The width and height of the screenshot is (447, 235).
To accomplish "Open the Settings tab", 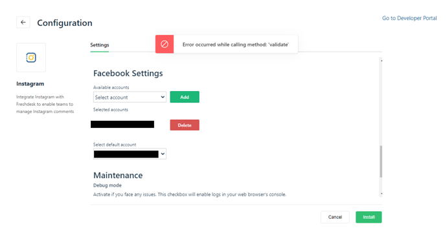I will [x=100, y=45].
